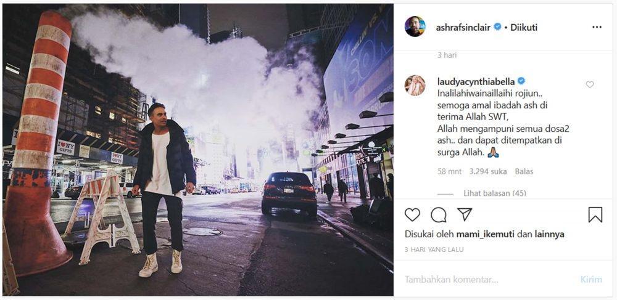Like laudyacynthiabella's comment with small heart
Image resolution: width=617 pixels, height=300 pixels.
coord(589,84)
